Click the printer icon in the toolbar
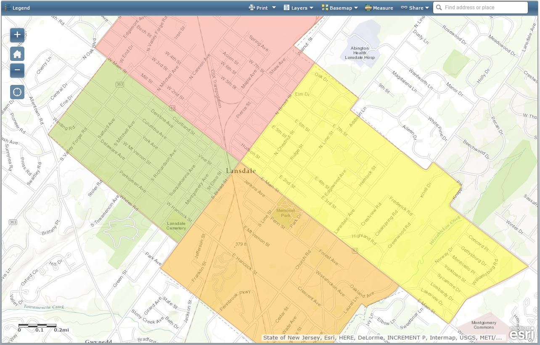Screen dimensions: 540x345 (252, 8)
